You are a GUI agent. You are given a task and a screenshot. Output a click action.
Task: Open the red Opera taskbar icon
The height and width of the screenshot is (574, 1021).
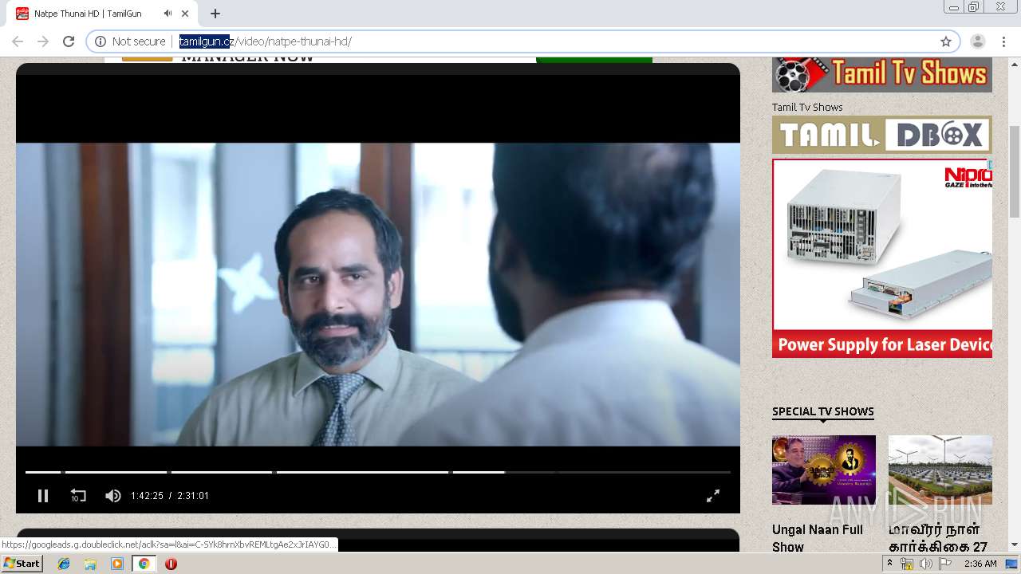click(x=171, y=564)
